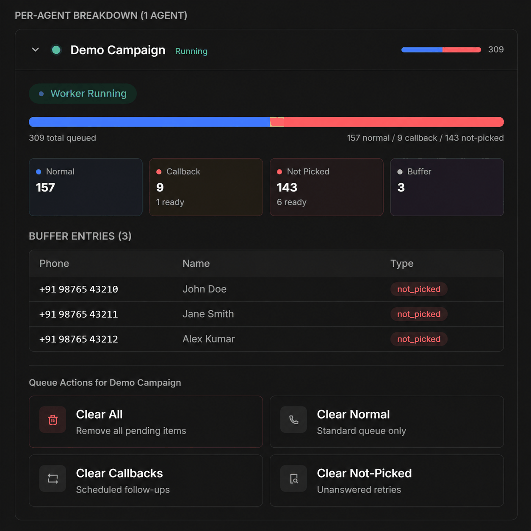Click the name Jane Smith
The width and height of the screenshot is (531, 531).
[x=208, y=314]
